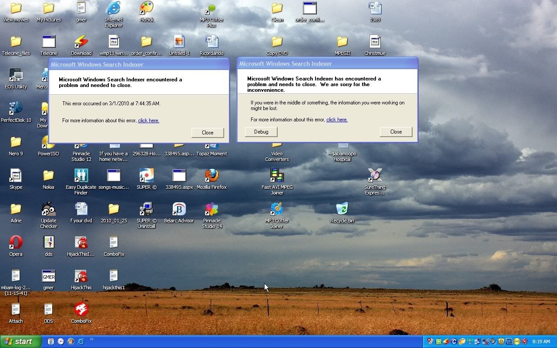Launch PerfectDisk 10
Viewport: 557px width, 348px height.
click(16, 112)
